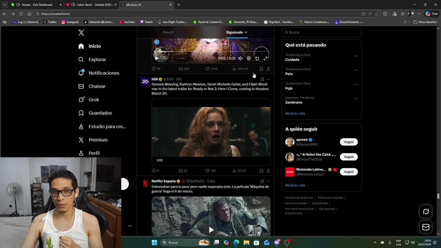
Task: Open Política de Privacidad footer link
Action: pos(330,198)
